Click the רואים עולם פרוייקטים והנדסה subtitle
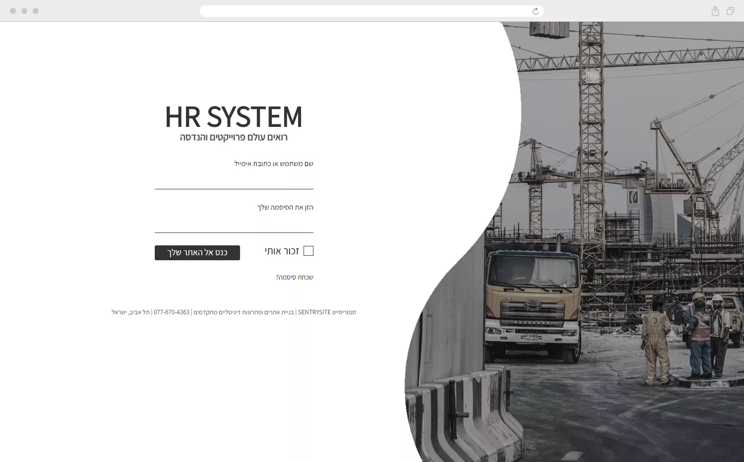Screen dimensions: 744x462 [234, 137]
